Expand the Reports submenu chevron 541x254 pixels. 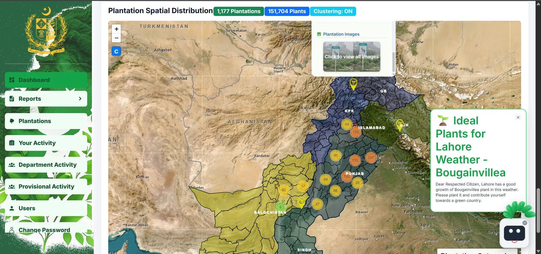point(80,99)
